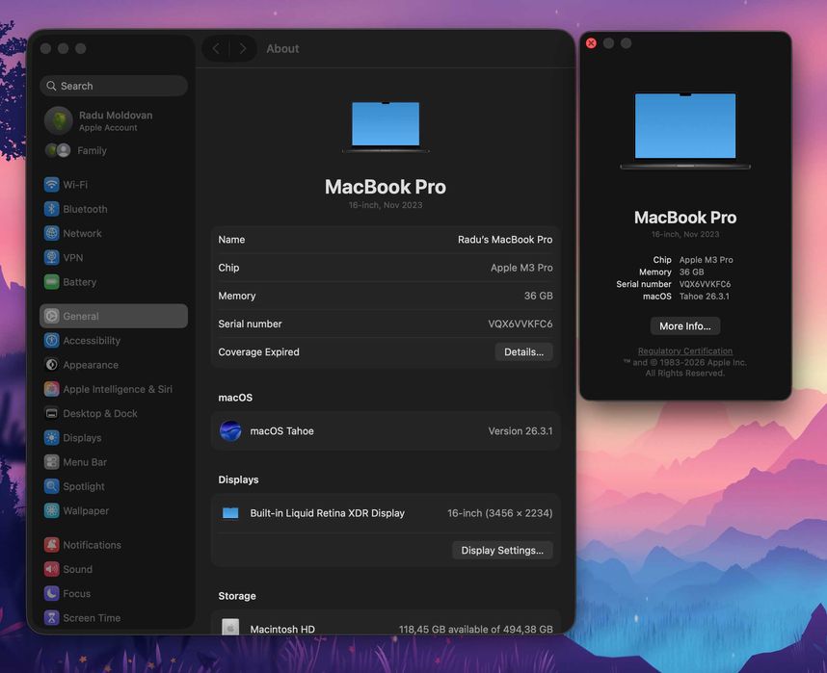827x673 pixels.
Task: Open the Family avatars icon
Action: (x=58, y=150)
